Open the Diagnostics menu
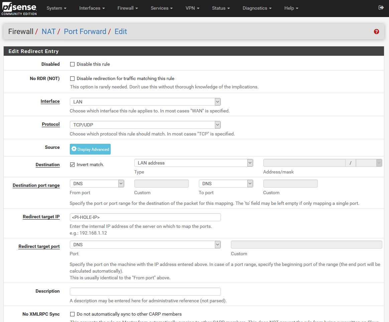This screenshot has height=322, width=389. tap(257, 8)
